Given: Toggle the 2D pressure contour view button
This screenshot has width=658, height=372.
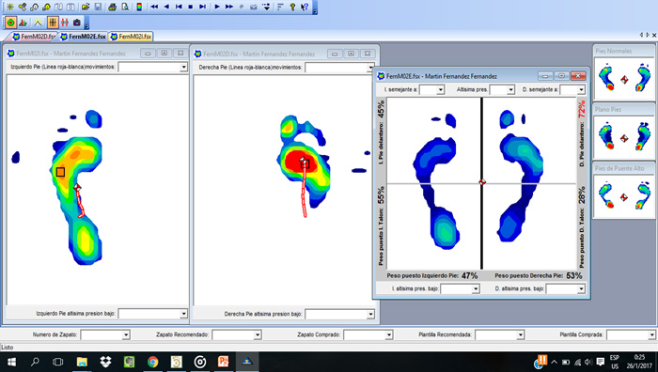Looking at the screenshot, I should (11, 23).
